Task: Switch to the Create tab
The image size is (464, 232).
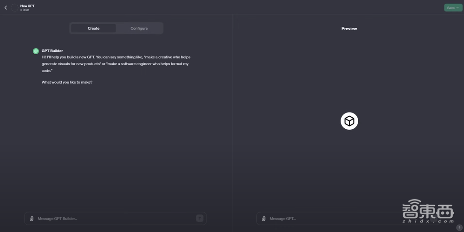Action: click(x=93, y=28)
